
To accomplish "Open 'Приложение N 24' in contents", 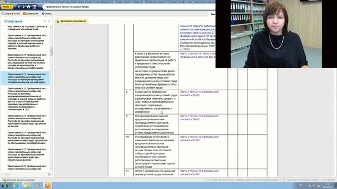I will tap(27, 138).
